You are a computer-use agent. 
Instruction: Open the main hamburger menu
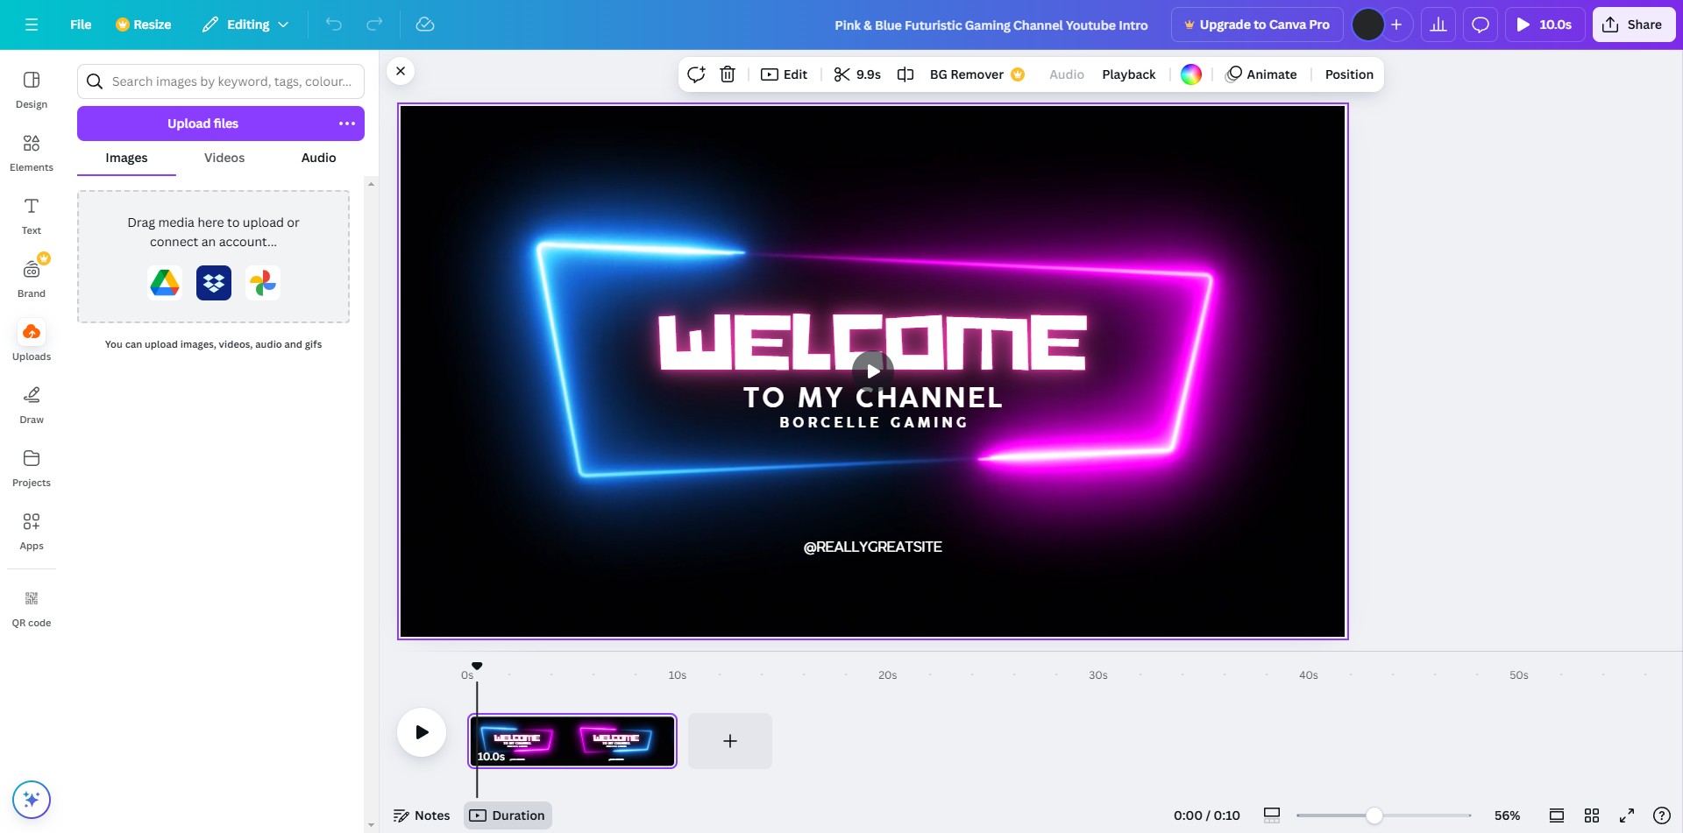coord(32,25)
